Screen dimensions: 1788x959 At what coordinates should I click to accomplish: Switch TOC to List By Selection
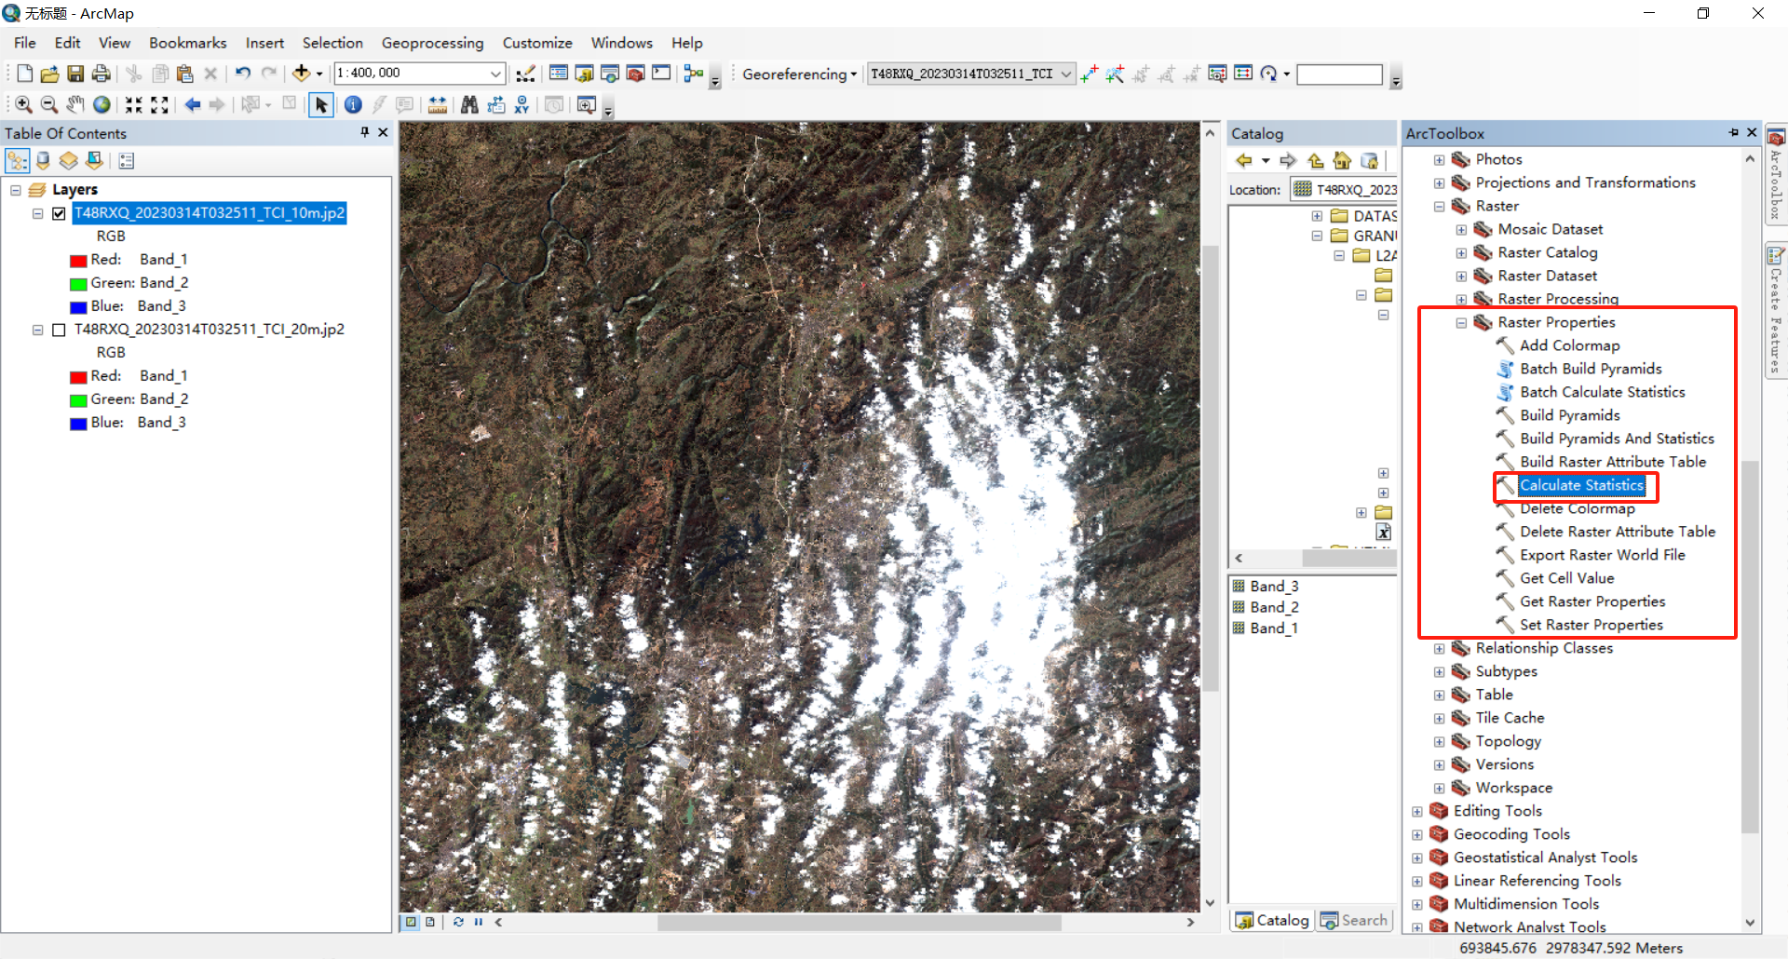tap(95, 161)
